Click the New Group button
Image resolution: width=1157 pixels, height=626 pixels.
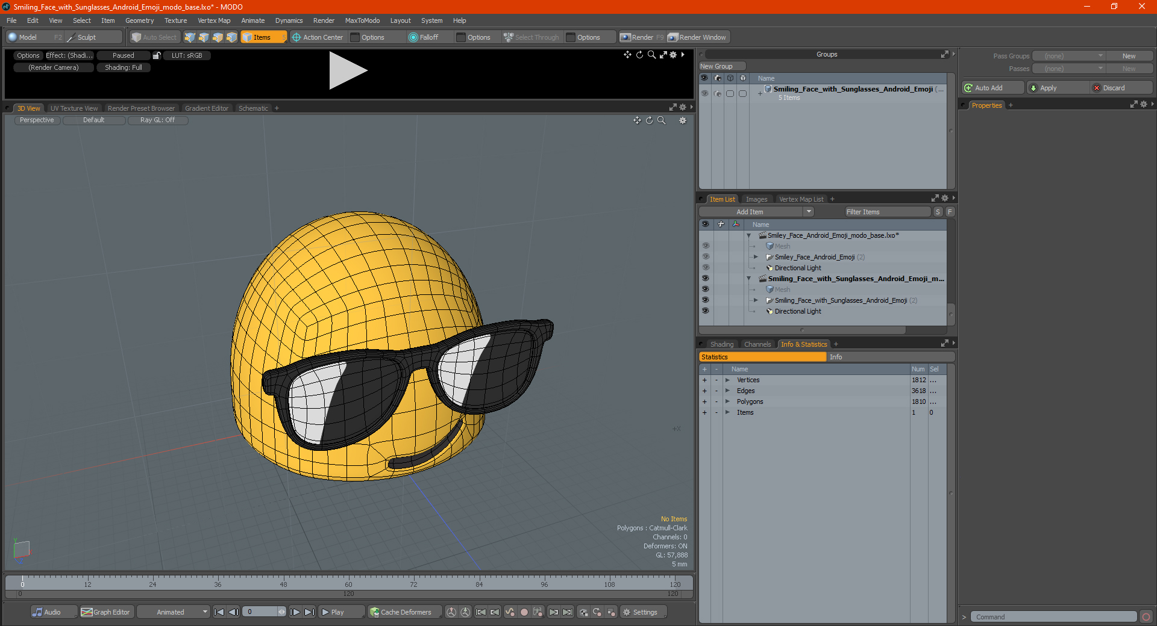tap(722, 66)
